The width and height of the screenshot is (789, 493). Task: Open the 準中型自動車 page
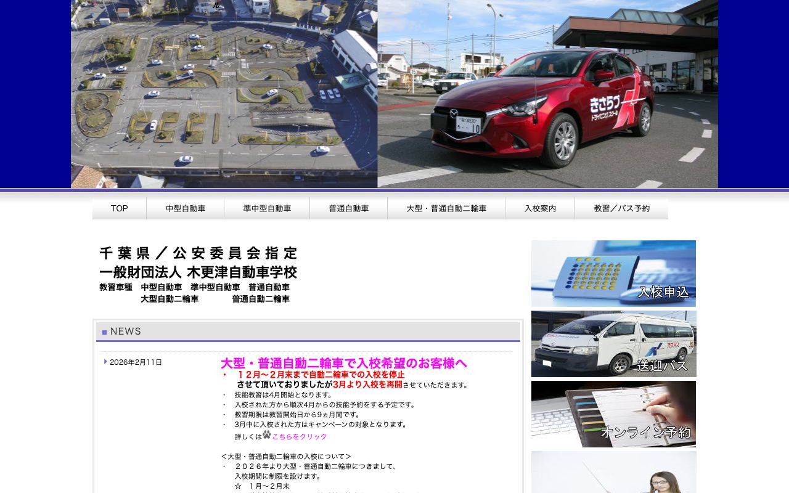267,208
